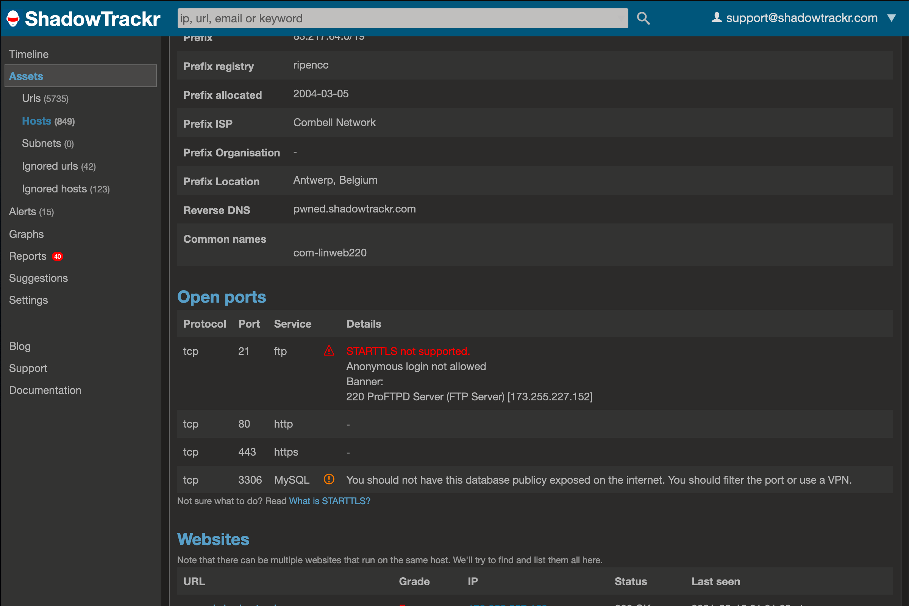The image size is (909, 606).
Task: View Alerts (15) in the sidebar
Action: coord(31,211)
